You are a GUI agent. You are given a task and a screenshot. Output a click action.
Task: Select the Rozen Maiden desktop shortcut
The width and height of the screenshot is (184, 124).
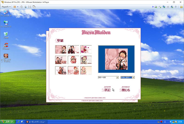(6, 58)
